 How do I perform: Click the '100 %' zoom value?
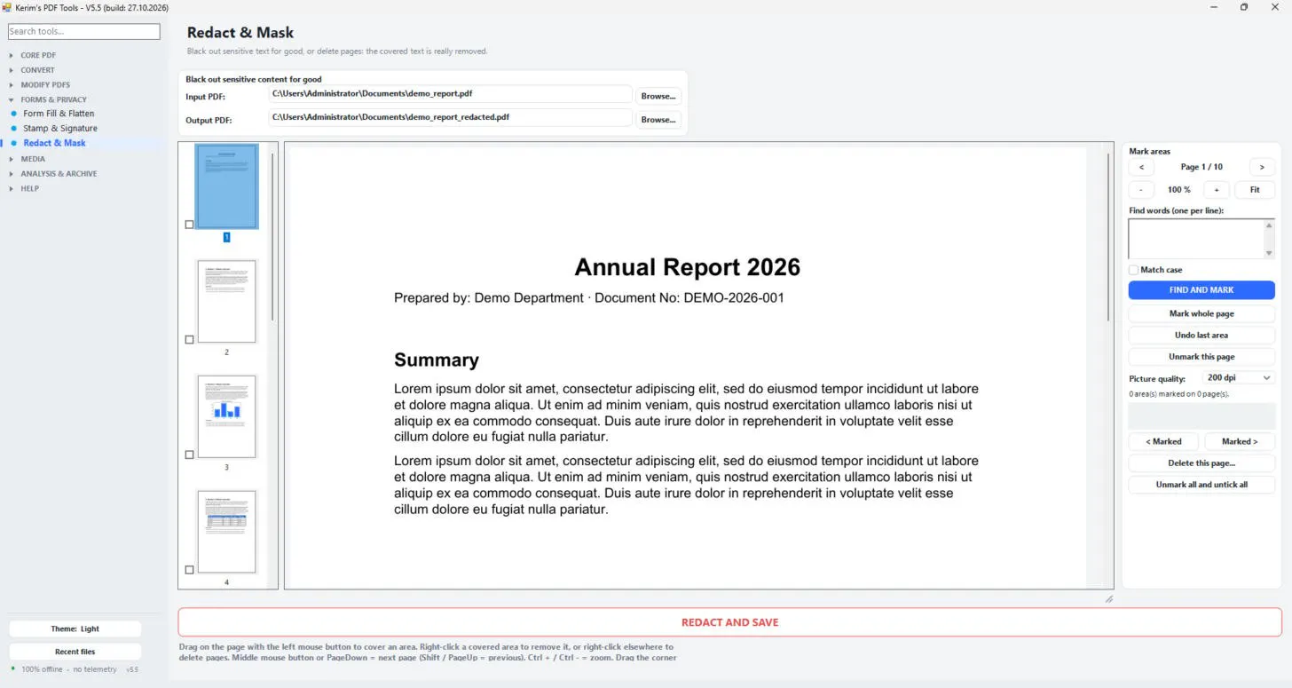(x=1178, y=190)
